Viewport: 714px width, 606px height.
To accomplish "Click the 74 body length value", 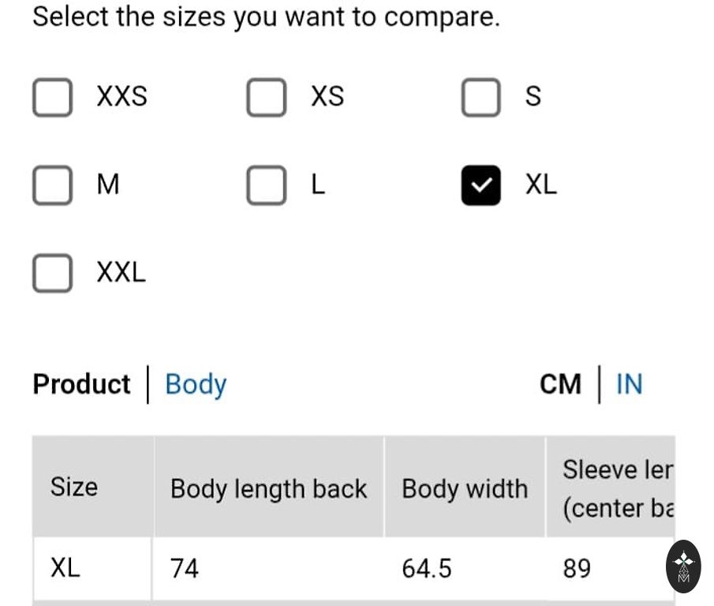I will [x=185, y=568].
